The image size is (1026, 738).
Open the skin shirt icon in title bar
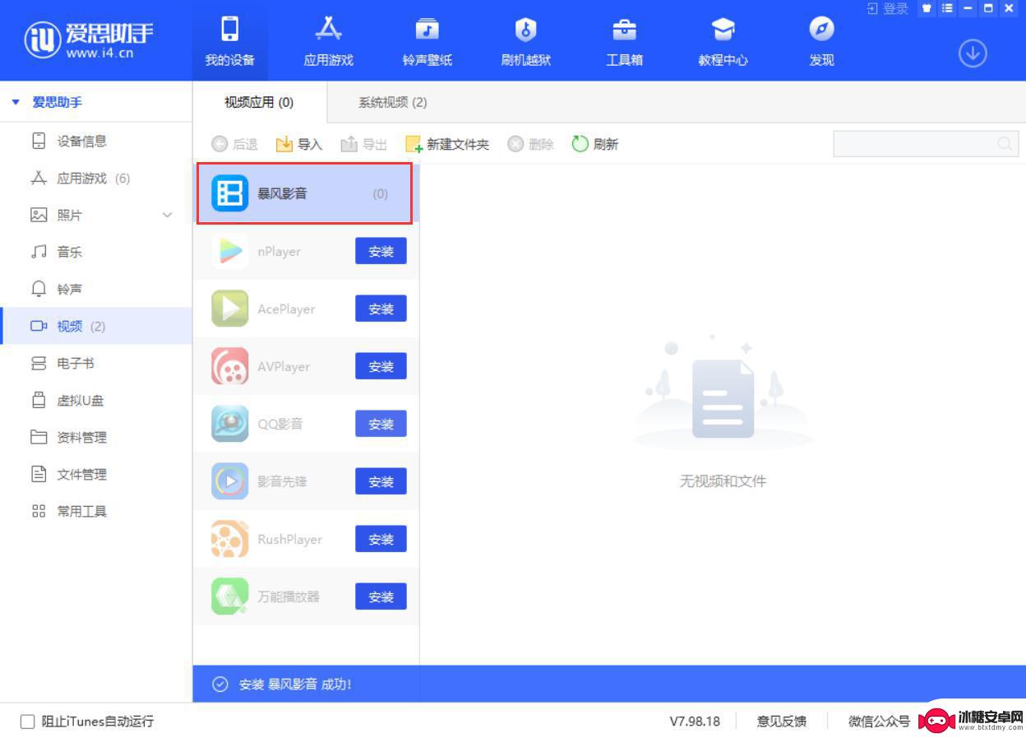[927, 8]
